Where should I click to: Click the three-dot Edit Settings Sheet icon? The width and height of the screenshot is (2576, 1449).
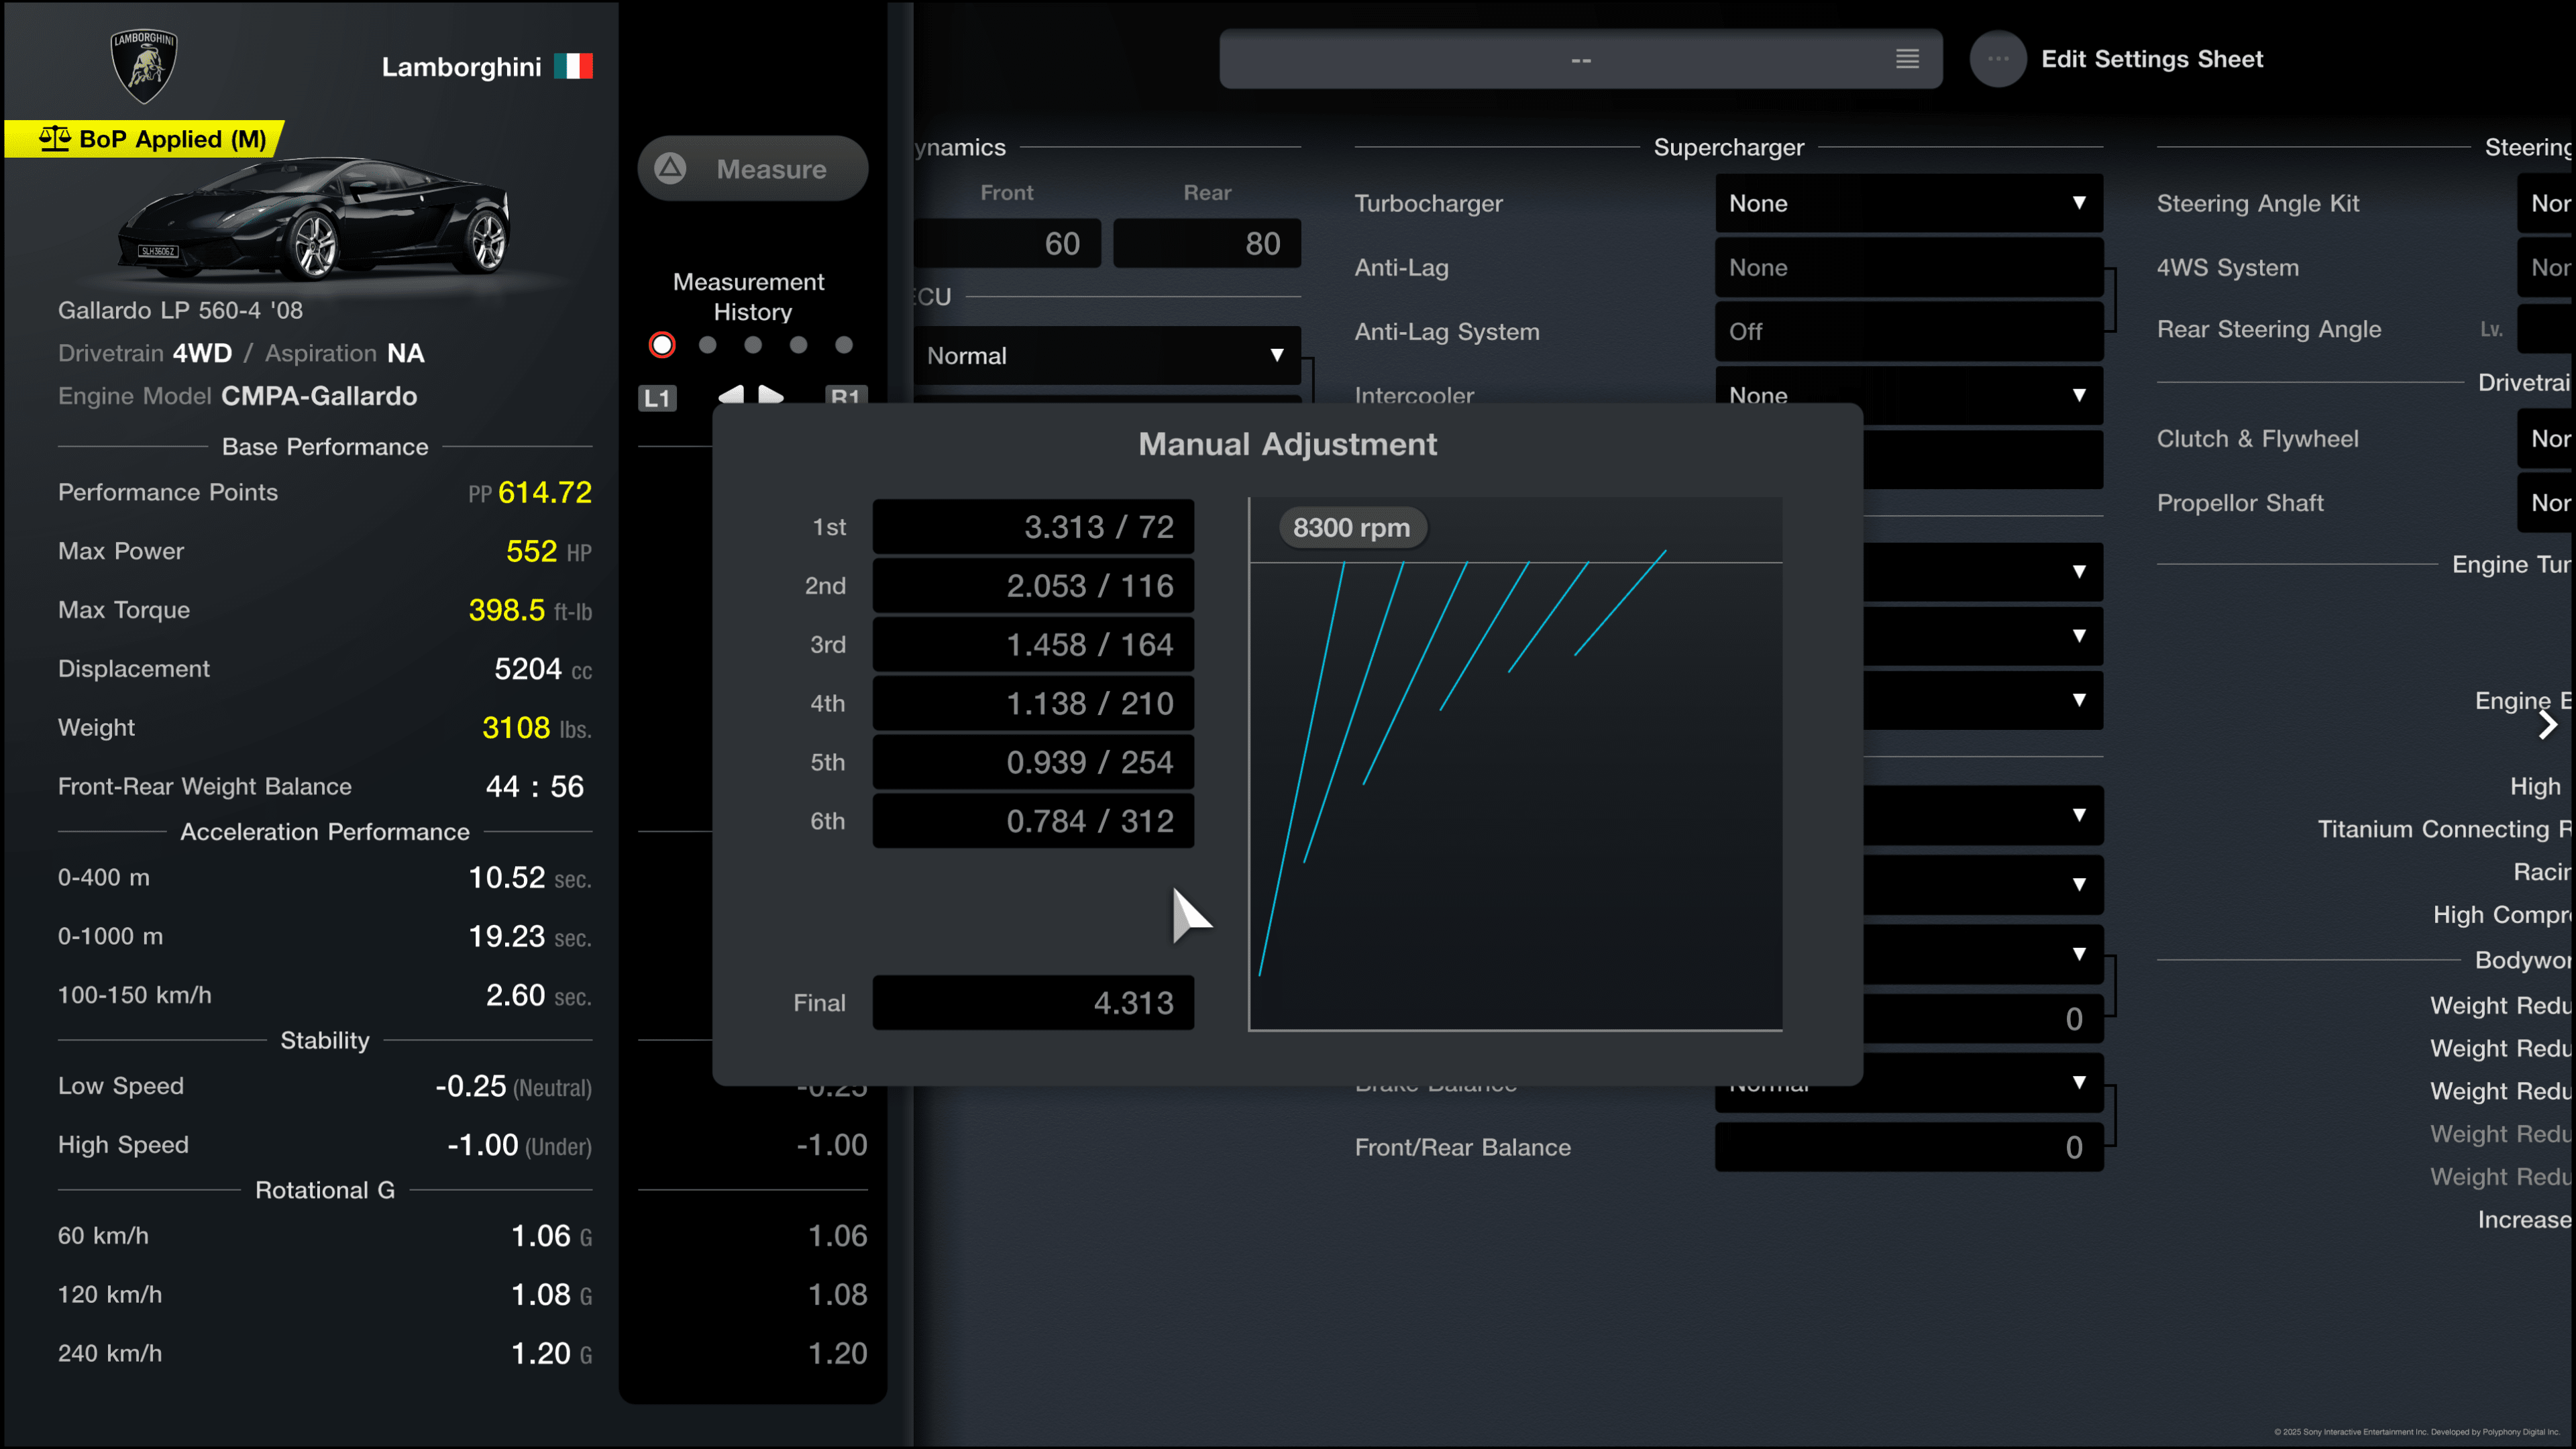(1997, 59)
